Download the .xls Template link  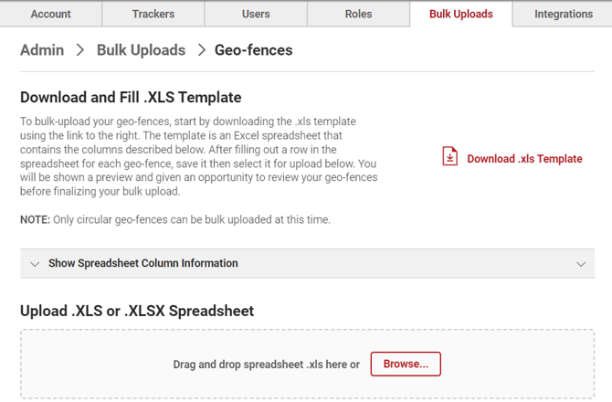524,159
